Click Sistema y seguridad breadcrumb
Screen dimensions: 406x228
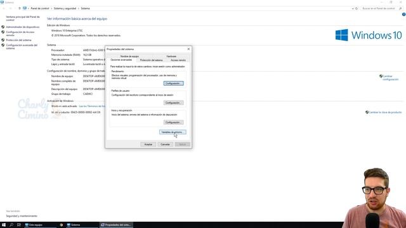pos(65,8)
